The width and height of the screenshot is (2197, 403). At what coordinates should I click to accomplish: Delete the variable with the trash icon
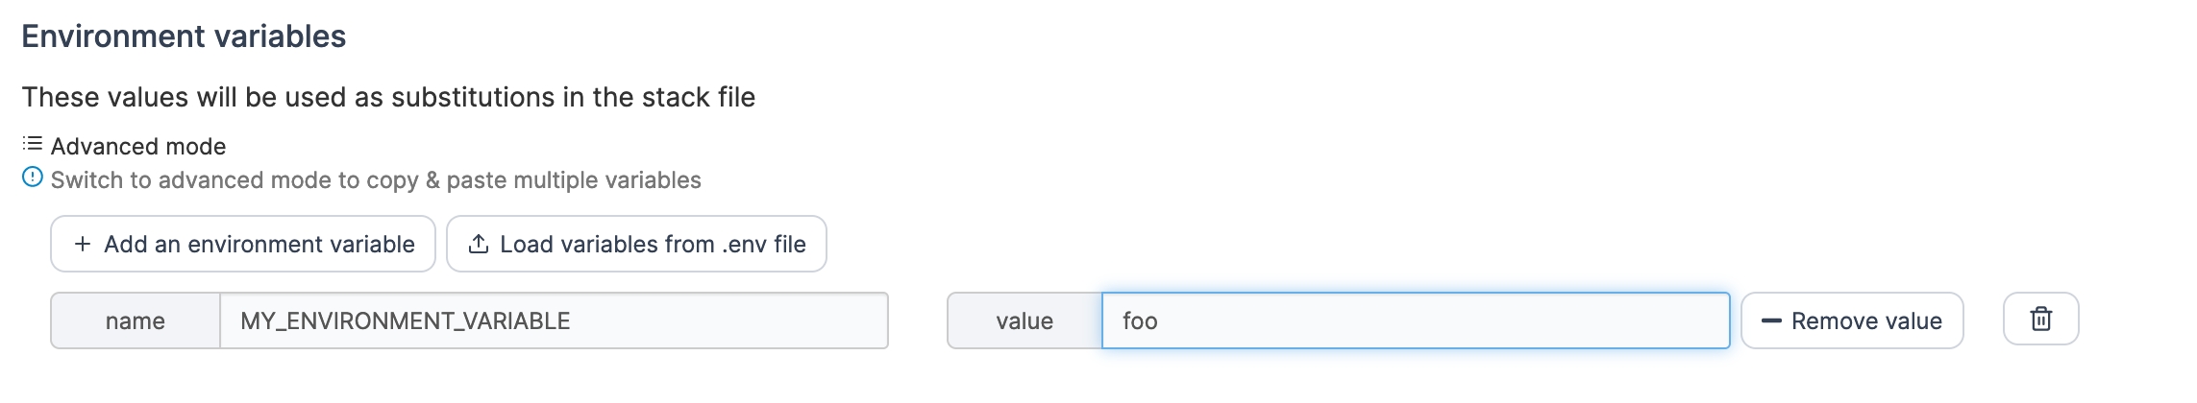2040,320
